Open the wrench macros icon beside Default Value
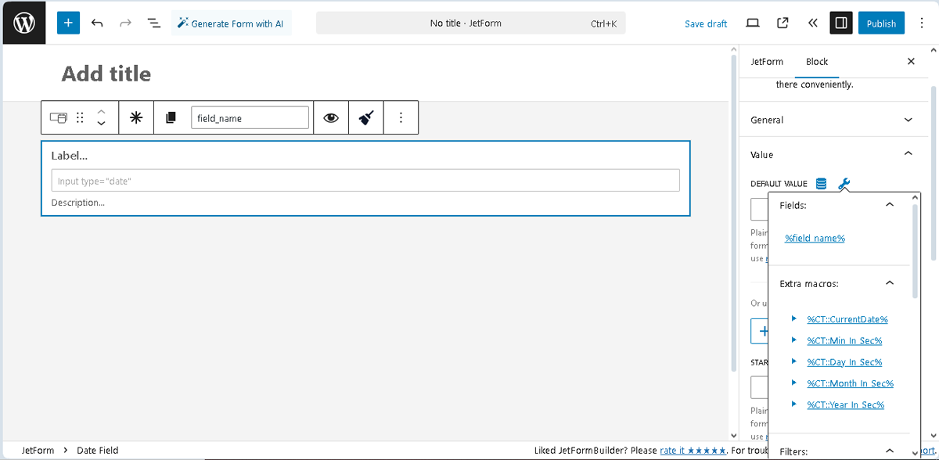This screenshot has height=460, width=939. 844,184
